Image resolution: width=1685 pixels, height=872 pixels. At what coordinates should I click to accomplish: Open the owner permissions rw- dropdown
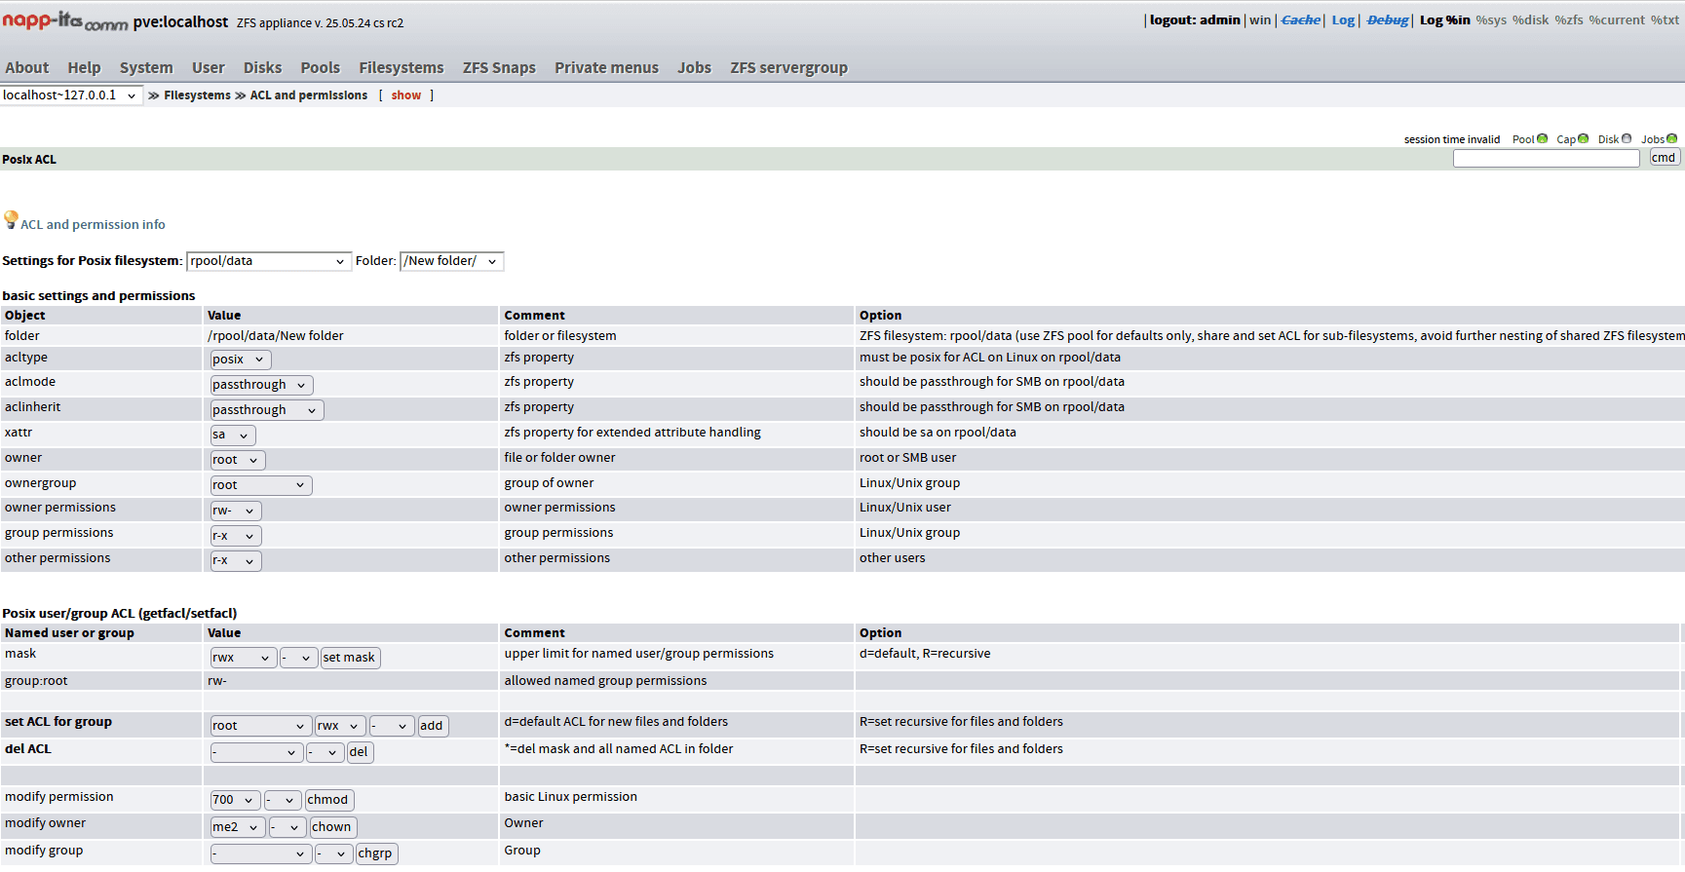235,511
